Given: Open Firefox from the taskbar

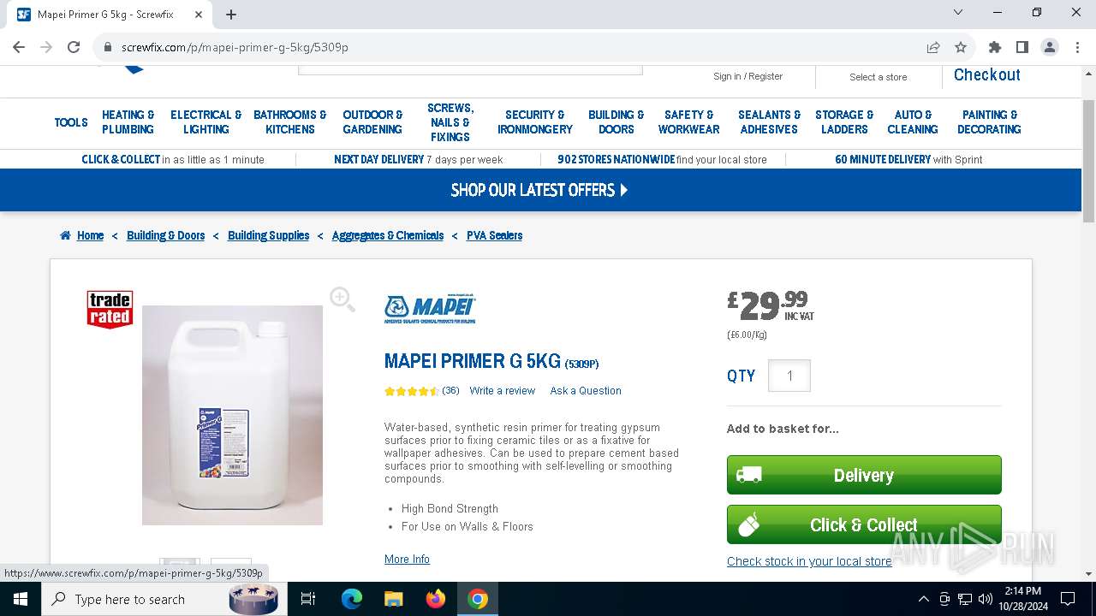Looking at the screenshot, I should [x=436, y=599].
